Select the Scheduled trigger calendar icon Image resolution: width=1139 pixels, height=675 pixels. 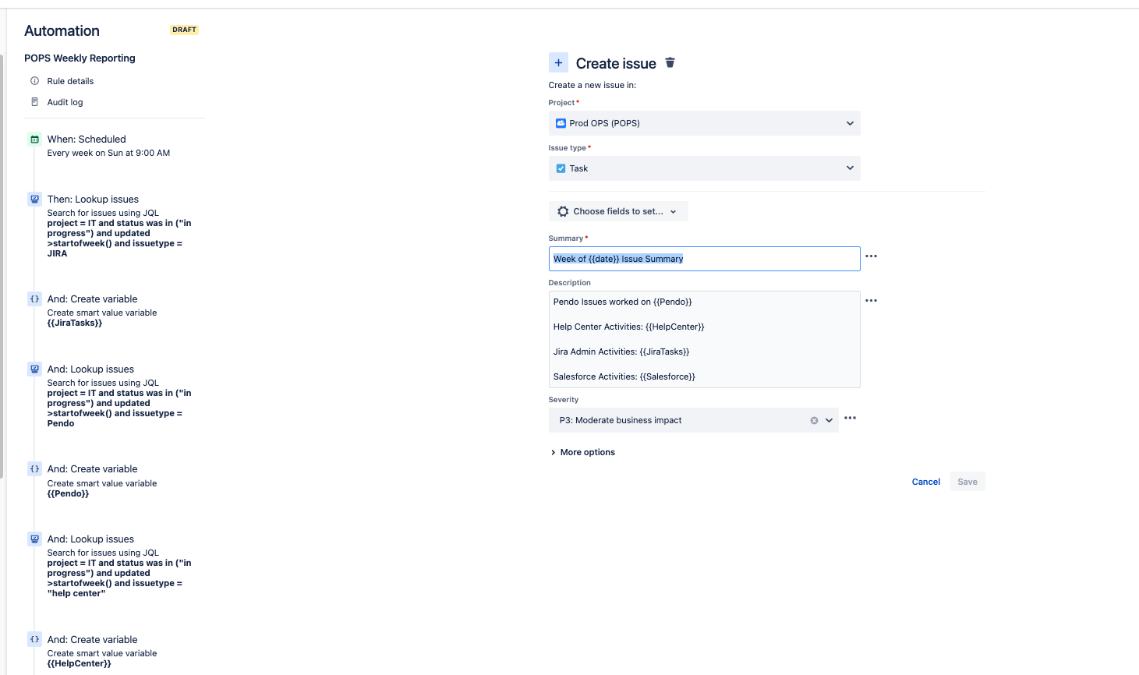[x=34, y=140]
